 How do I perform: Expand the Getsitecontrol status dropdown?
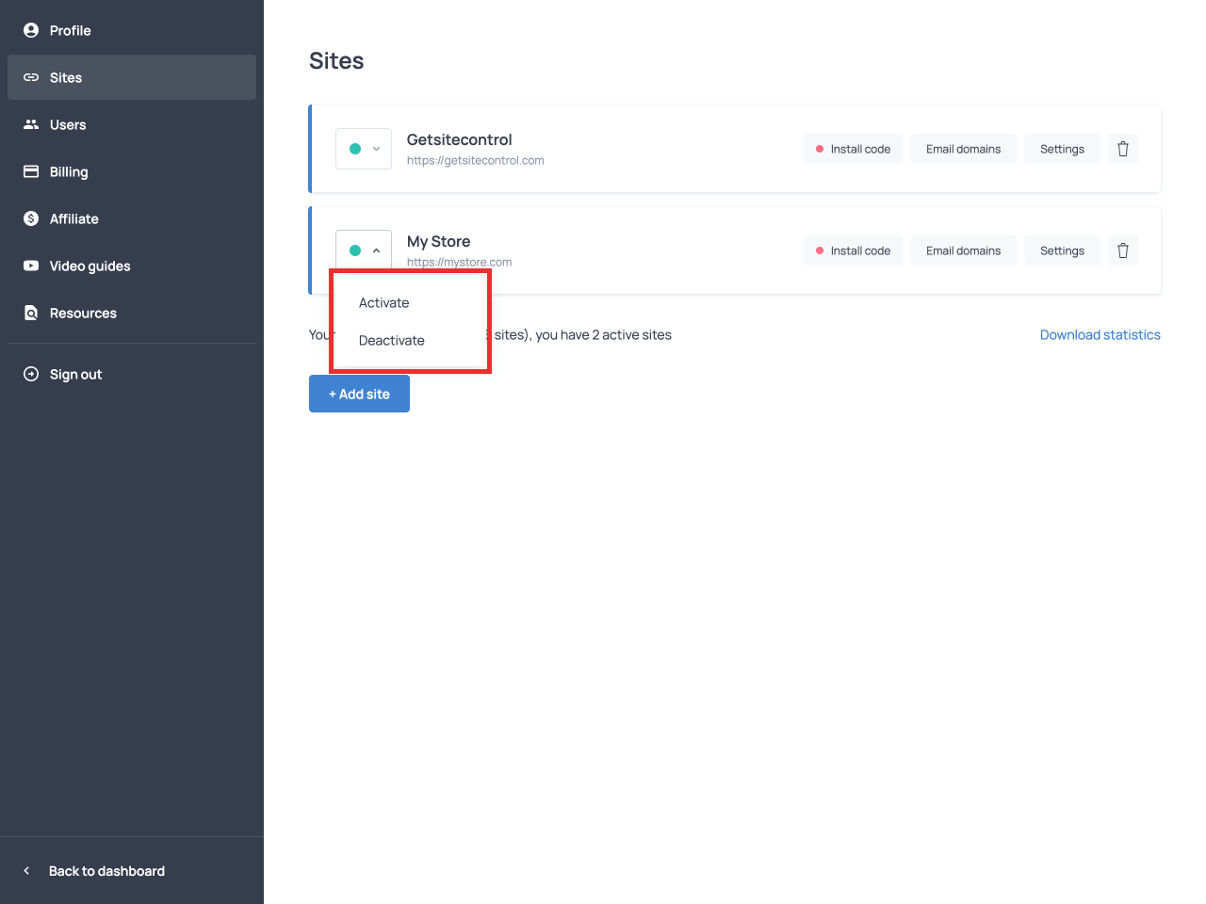point(364,149)
